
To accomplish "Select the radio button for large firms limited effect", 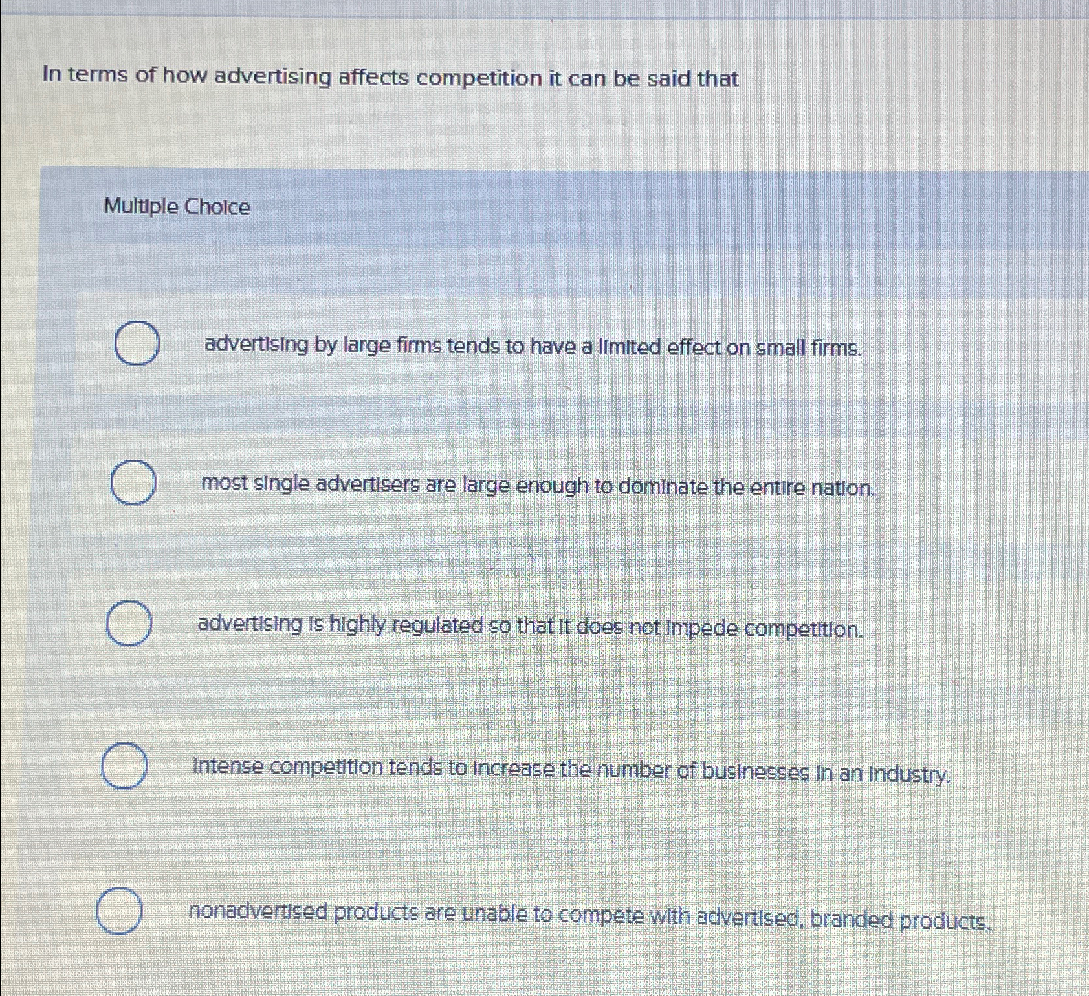I will click(137, 343).
